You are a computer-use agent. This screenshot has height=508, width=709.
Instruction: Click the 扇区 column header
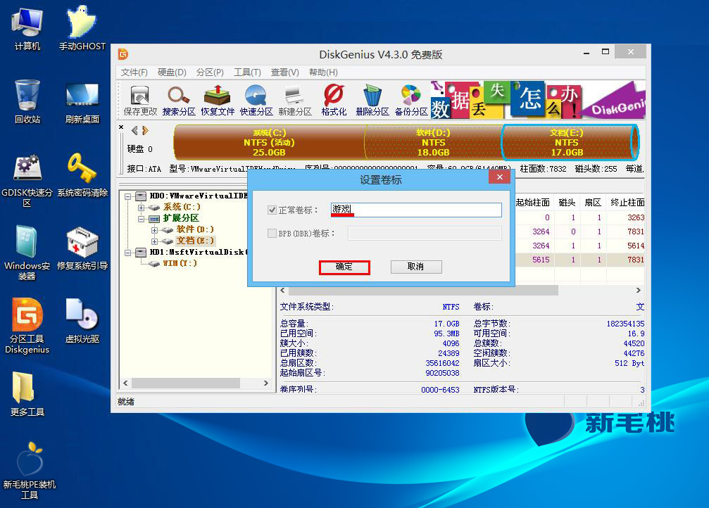coord(593,203)
